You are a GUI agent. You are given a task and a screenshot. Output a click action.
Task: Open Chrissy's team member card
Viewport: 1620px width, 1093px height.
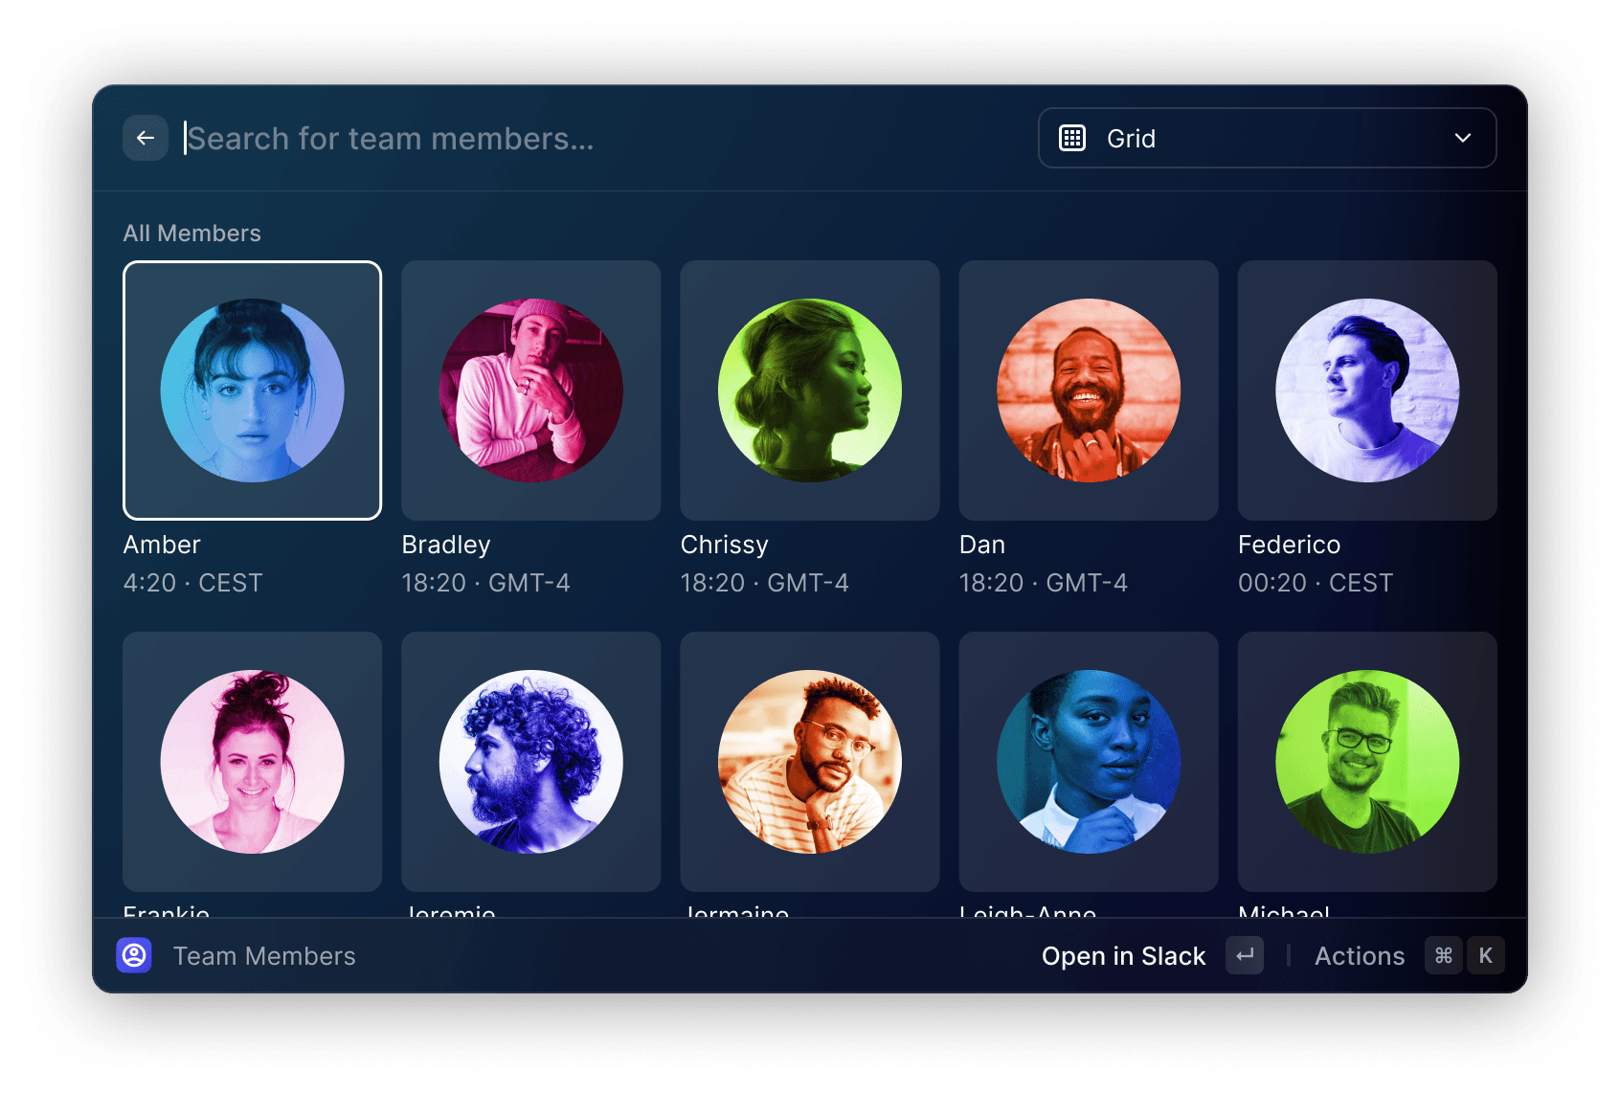809,390
